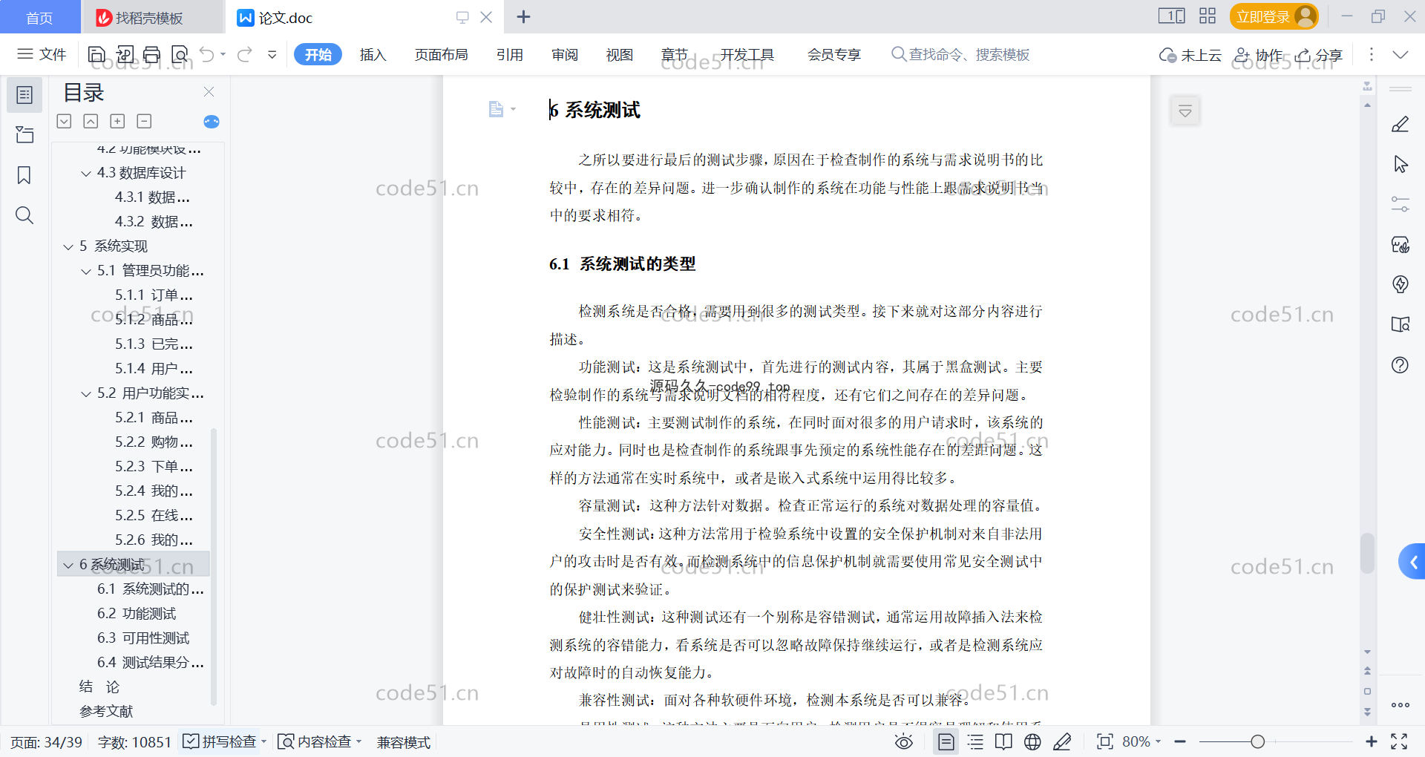Click the Undo arrow
This screenshot has height=757, width=1425.
(x=207, y=54)
